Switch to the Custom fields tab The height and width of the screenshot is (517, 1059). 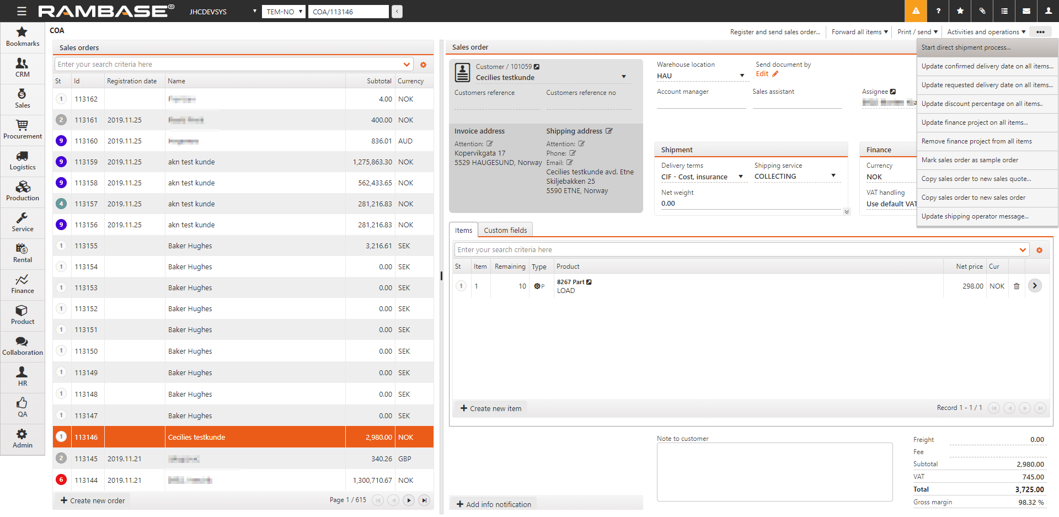point(505,230)
